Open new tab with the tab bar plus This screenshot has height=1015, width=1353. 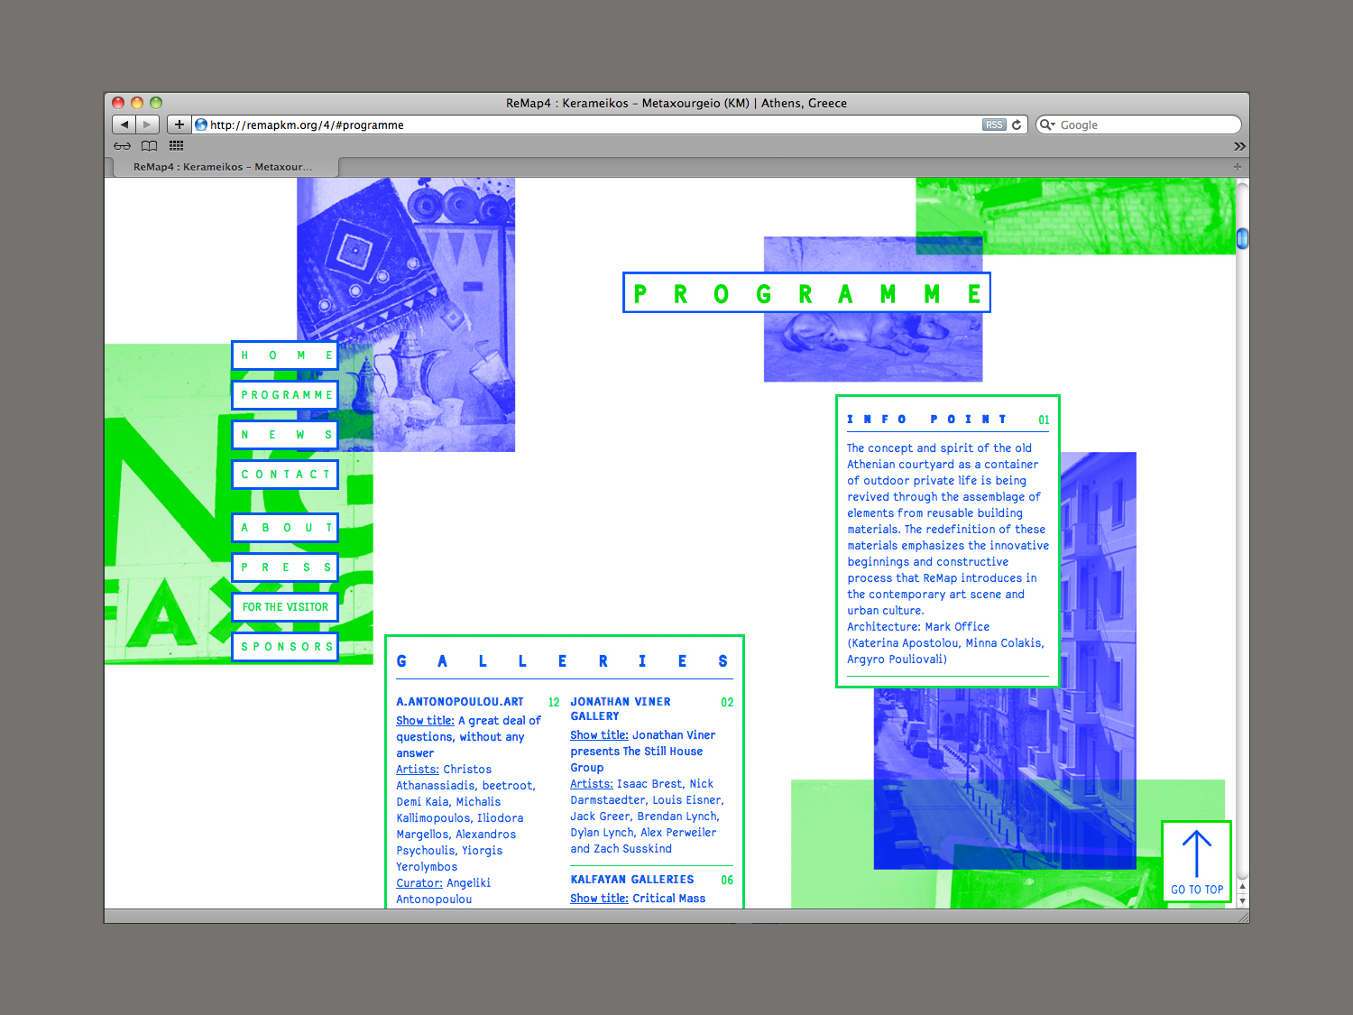pos(1238,166)
